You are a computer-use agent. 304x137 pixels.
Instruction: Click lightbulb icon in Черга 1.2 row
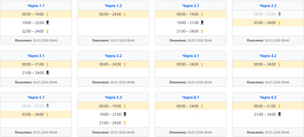[x=125, y=14]
